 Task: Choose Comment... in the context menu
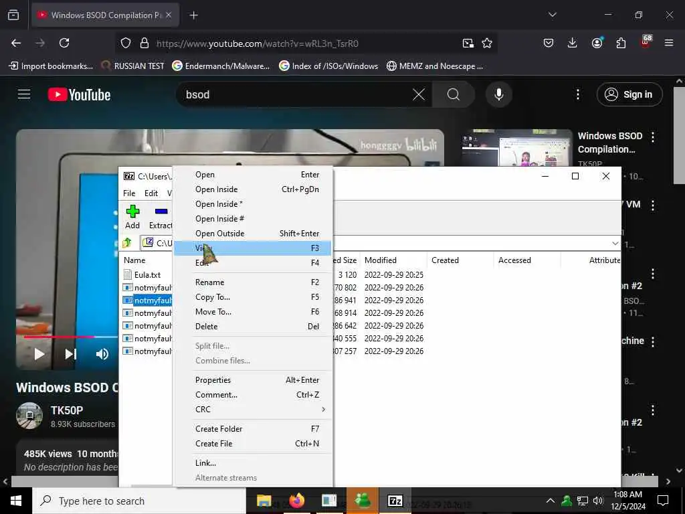252,395
